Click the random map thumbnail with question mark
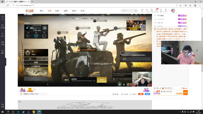The height and width of the screenshot is (114, 203). point(36,72)
